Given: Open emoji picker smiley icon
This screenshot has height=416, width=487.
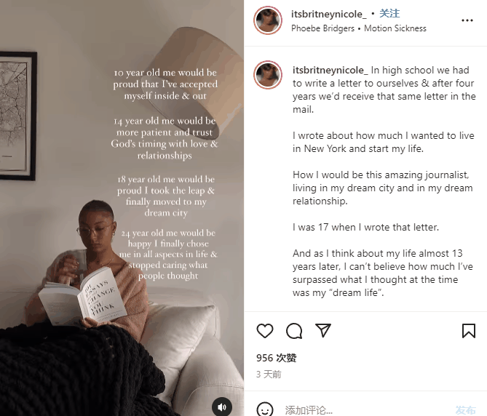Looking at the screenshot, I should pyautogui.click(x=265, y=409).
